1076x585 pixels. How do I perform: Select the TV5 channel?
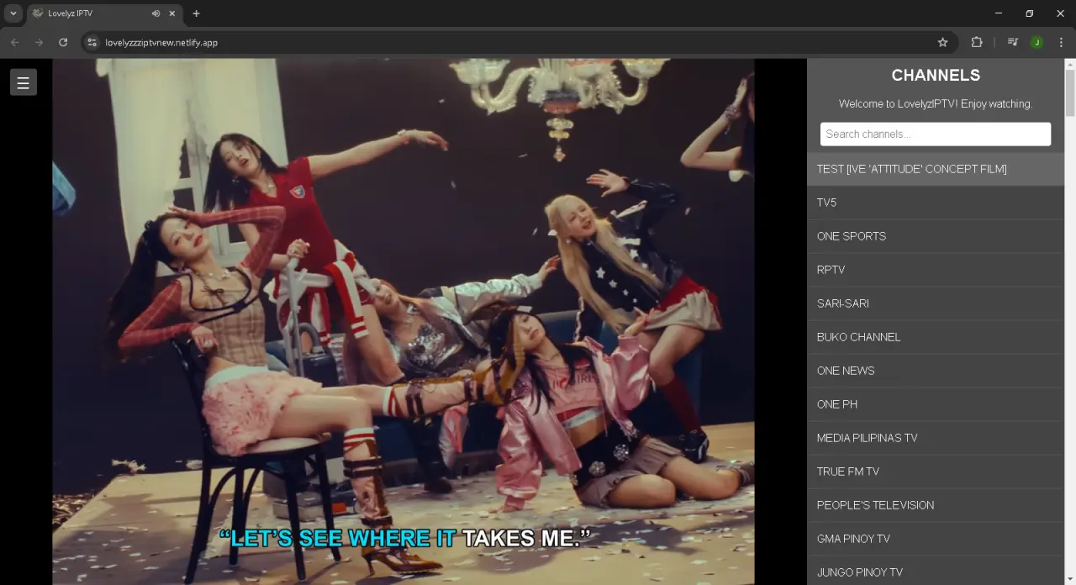pos(936,203)
